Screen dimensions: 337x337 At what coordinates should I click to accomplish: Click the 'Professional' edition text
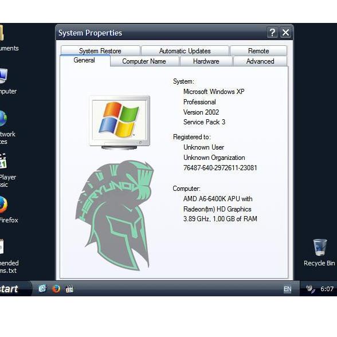(199, 102)
